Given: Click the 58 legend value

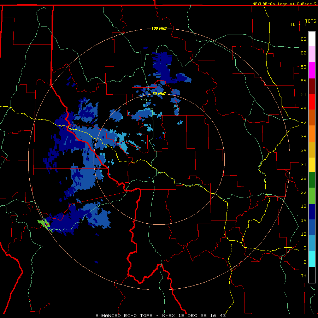Looking at the screenshot, I should click(304, 67).
